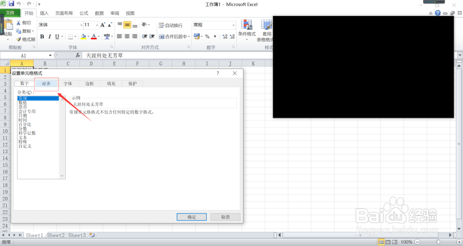Click the highlighted Middle Align icon
This screenshot has height=246, width=463.
[127, 25]
